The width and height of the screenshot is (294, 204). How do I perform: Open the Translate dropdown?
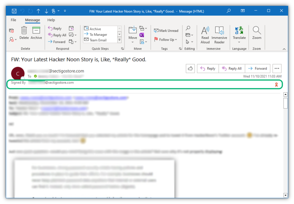(x=239, y=35)
